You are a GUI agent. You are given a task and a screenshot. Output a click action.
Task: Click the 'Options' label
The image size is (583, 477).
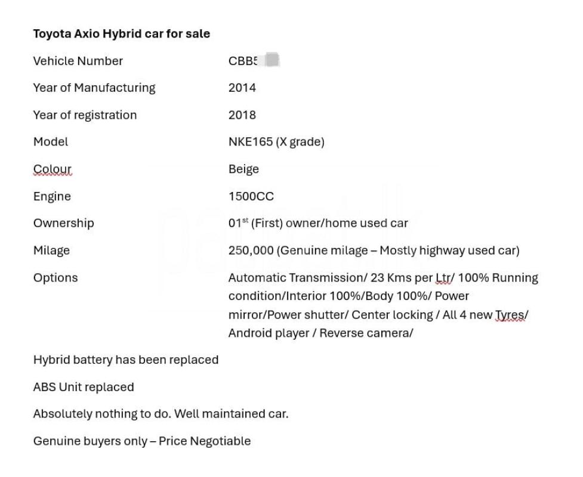tap(55, 278)
